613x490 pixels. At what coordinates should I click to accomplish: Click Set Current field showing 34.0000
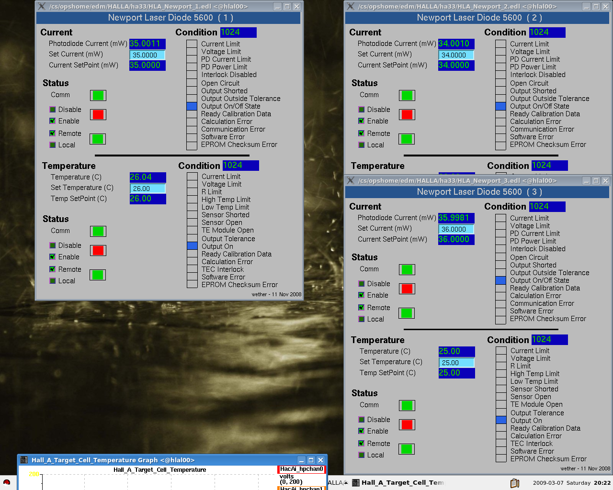point(456,55)
